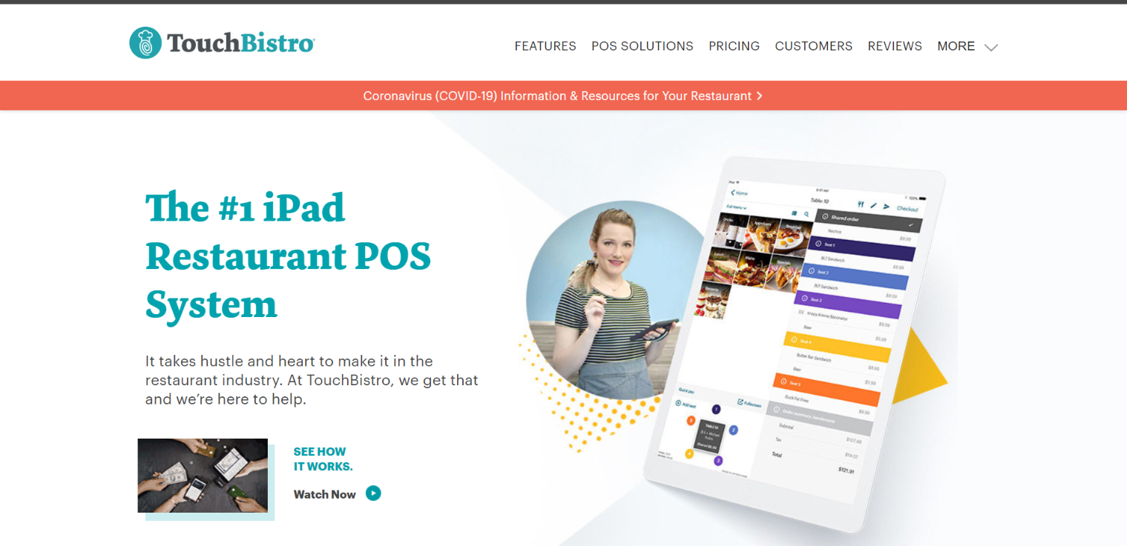Open the Full menu dropdown on the tablet
1127x546 pixels.
[x=736, y=207]
